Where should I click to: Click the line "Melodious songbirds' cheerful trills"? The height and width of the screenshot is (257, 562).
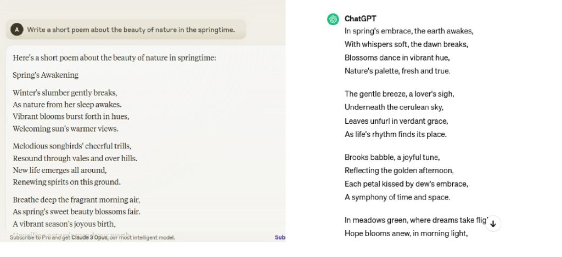(72, 146)
